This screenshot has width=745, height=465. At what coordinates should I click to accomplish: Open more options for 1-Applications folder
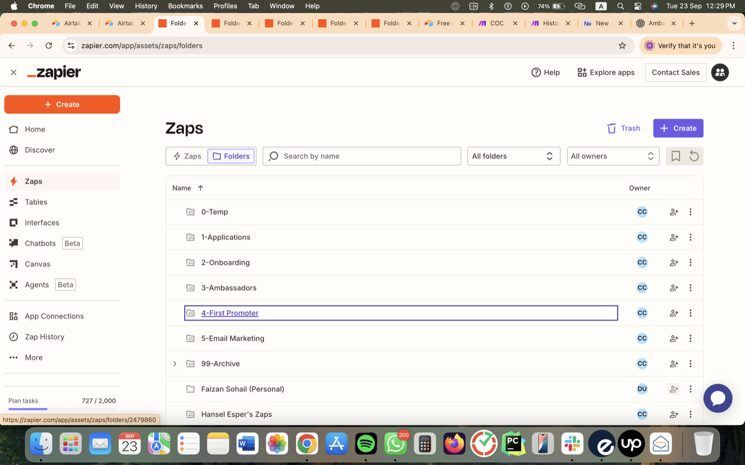click(690, 237)
